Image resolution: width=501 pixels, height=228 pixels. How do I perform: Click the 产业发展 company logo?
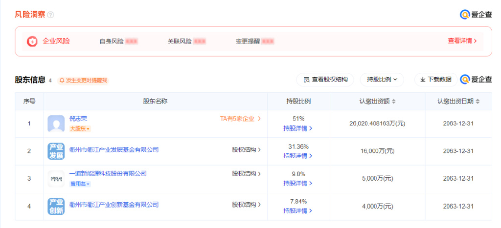pyautogui.click(x=56, y=151)
